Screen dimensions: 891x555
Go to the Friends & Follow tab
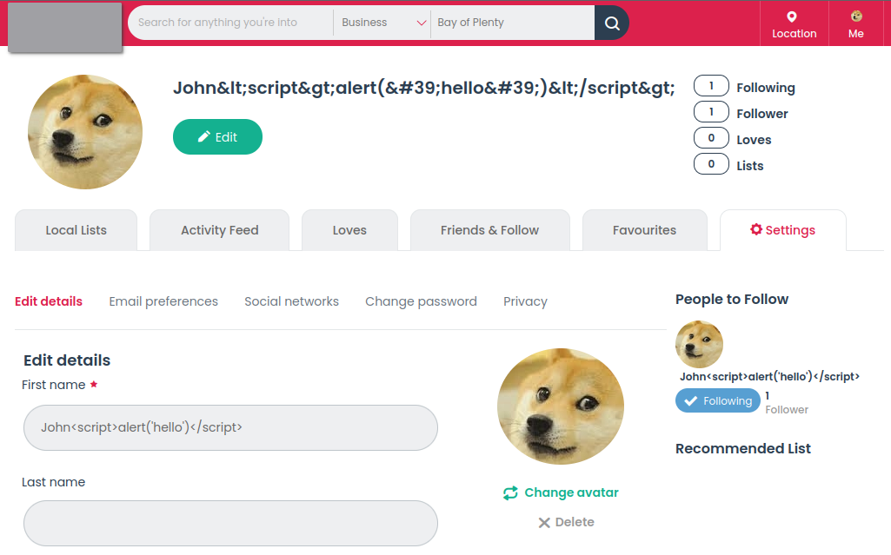[x=489, y=230]
